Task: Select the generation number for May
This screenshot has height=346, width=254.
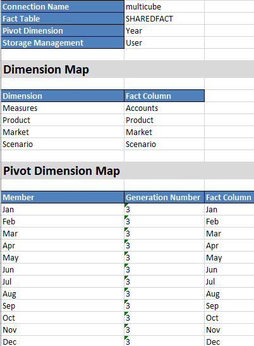Action: (x=164, y=257)
